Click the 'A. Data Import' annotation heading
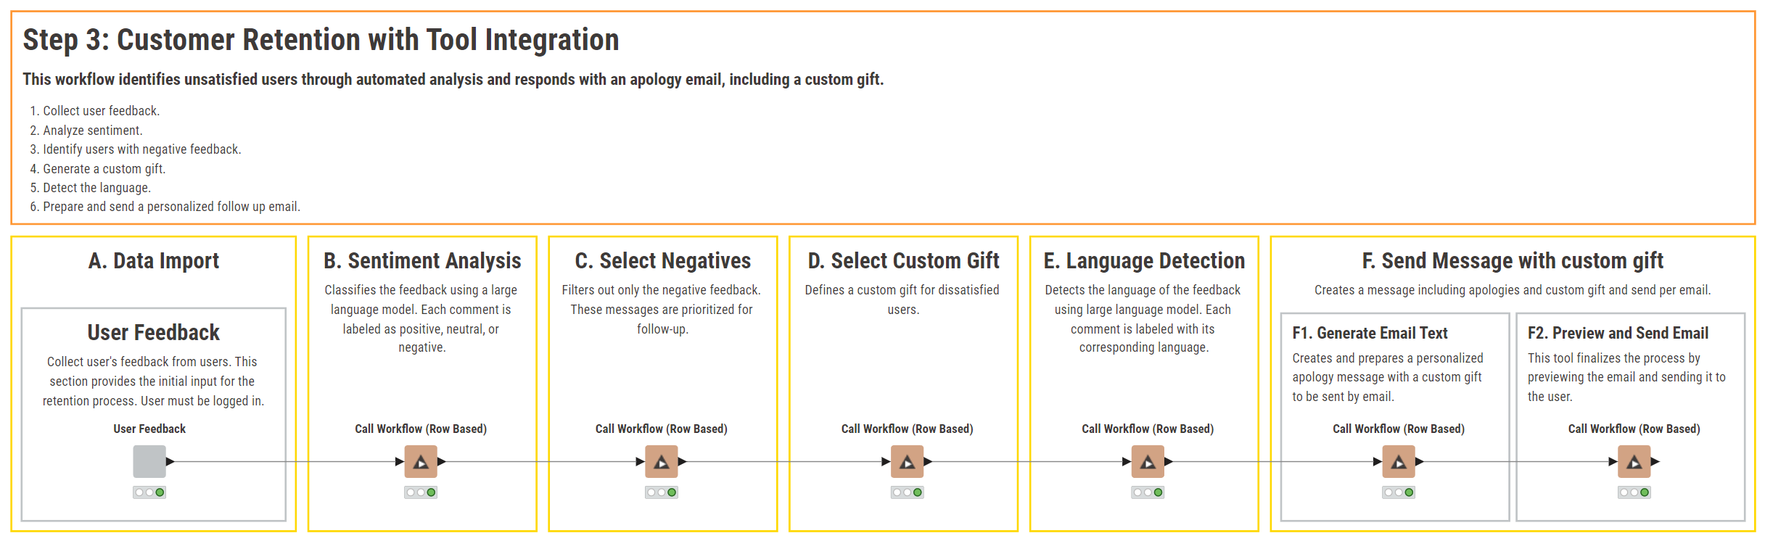 pos(154,260)
